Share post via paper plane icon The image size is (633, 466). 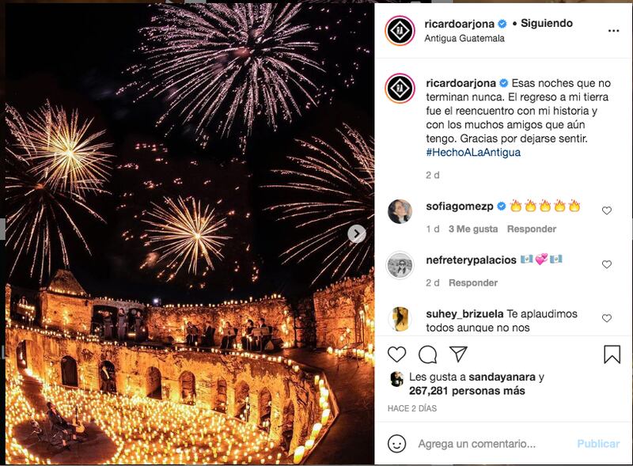458,354
